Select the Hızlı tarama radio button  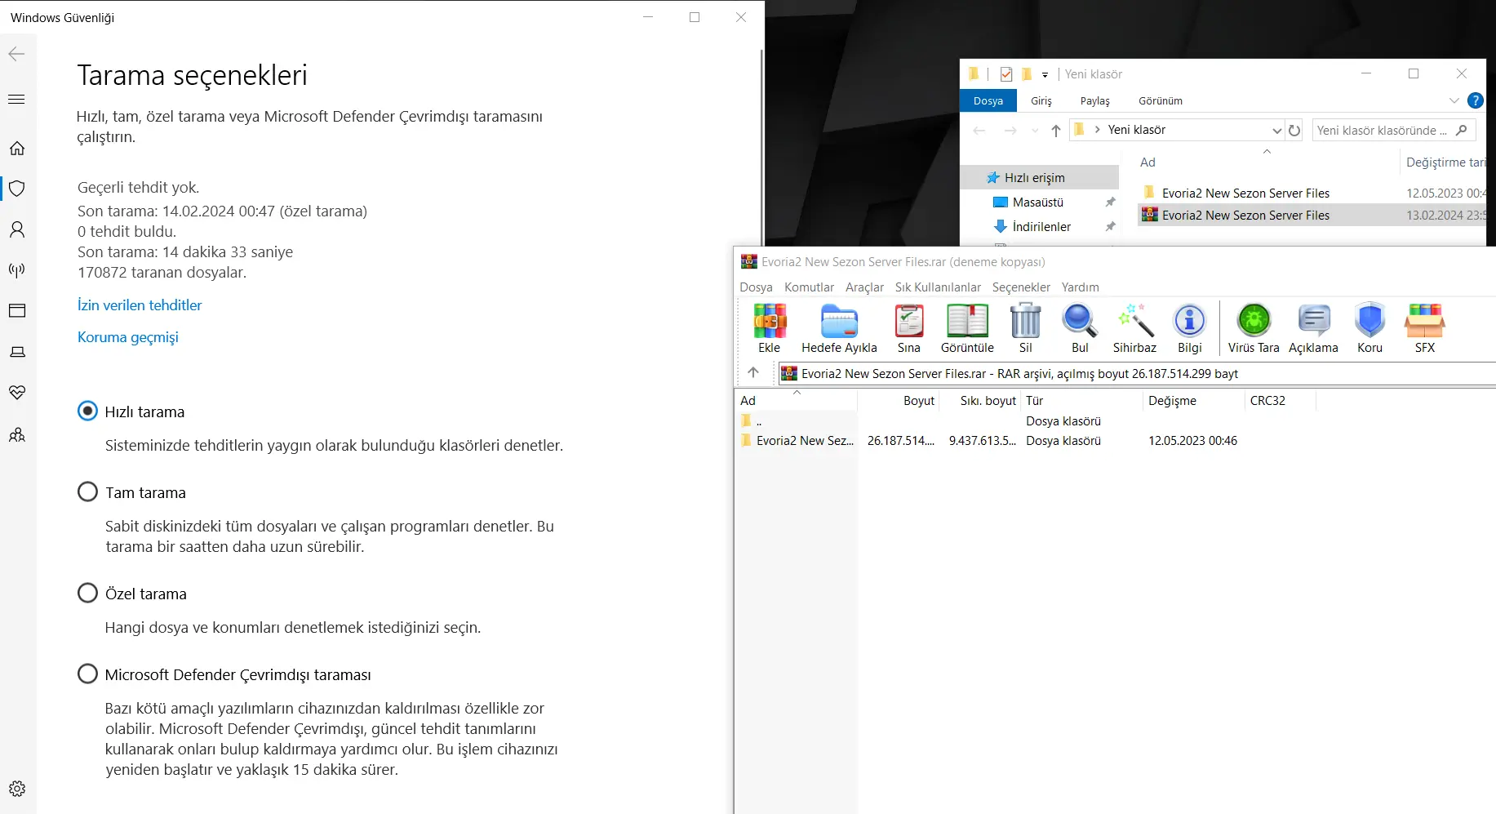pyautogui.click(x=87, y=411)
